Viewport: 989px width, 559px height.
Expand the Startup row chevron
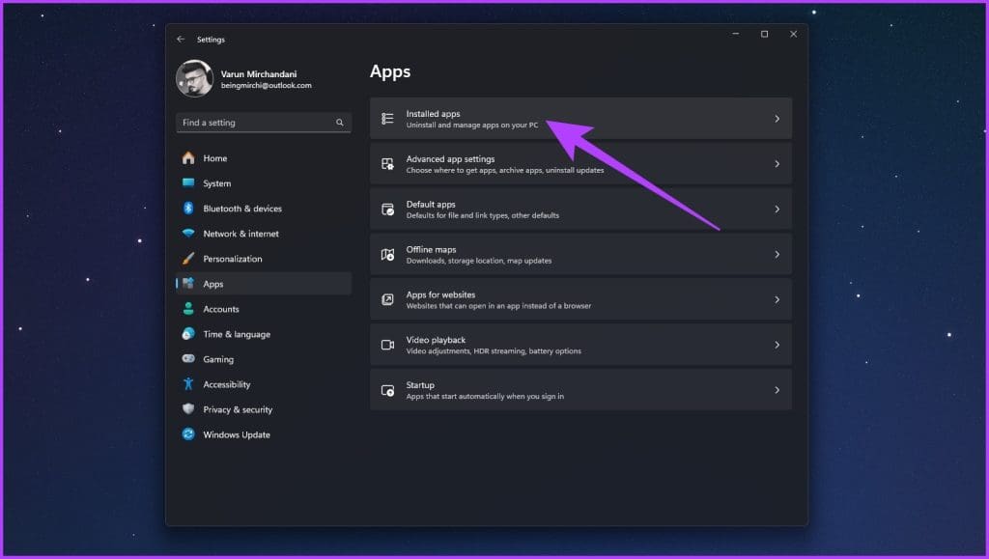[x=777, y=390]
